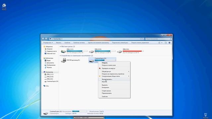
Task: Click Подключить сетевой диск
Action: tap(120, 43)
